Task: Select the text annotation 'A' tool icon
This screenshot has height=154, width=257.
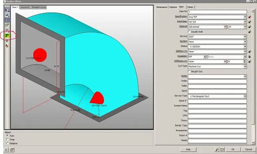Action: coord(7,20)
